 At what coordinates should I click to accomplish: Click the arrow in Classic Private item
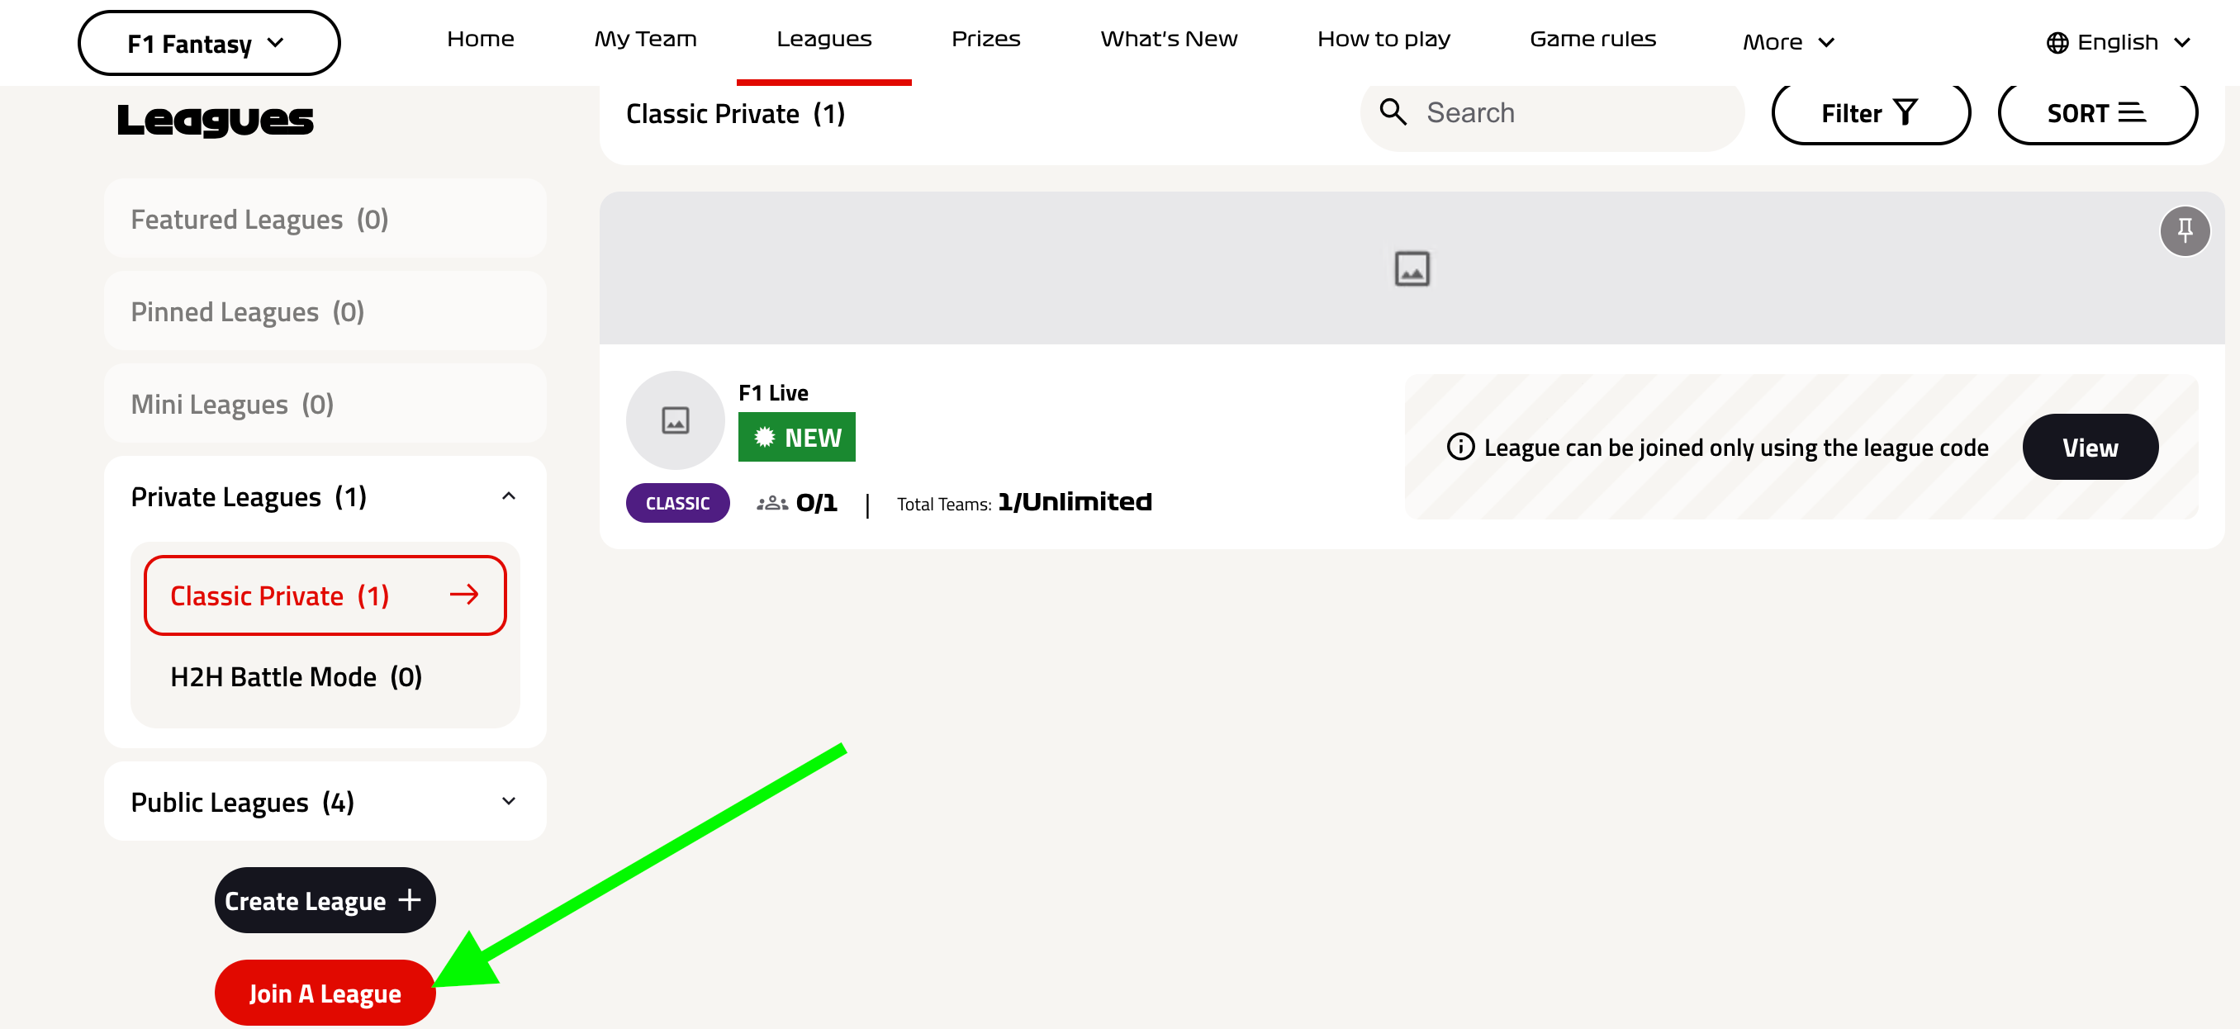click(x=464, y=595)
